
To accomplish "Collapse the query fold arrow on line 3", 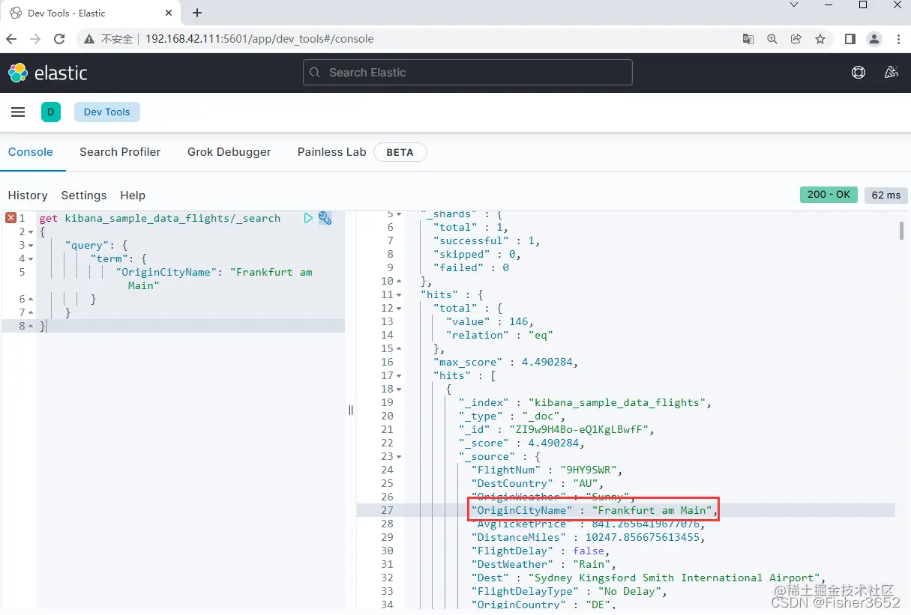I will (31, 245).
